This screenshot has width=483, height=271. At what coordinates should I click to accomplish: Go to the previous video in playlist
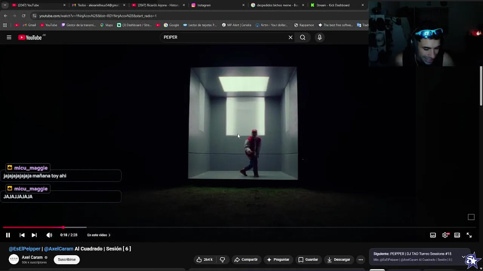(22, 235)
